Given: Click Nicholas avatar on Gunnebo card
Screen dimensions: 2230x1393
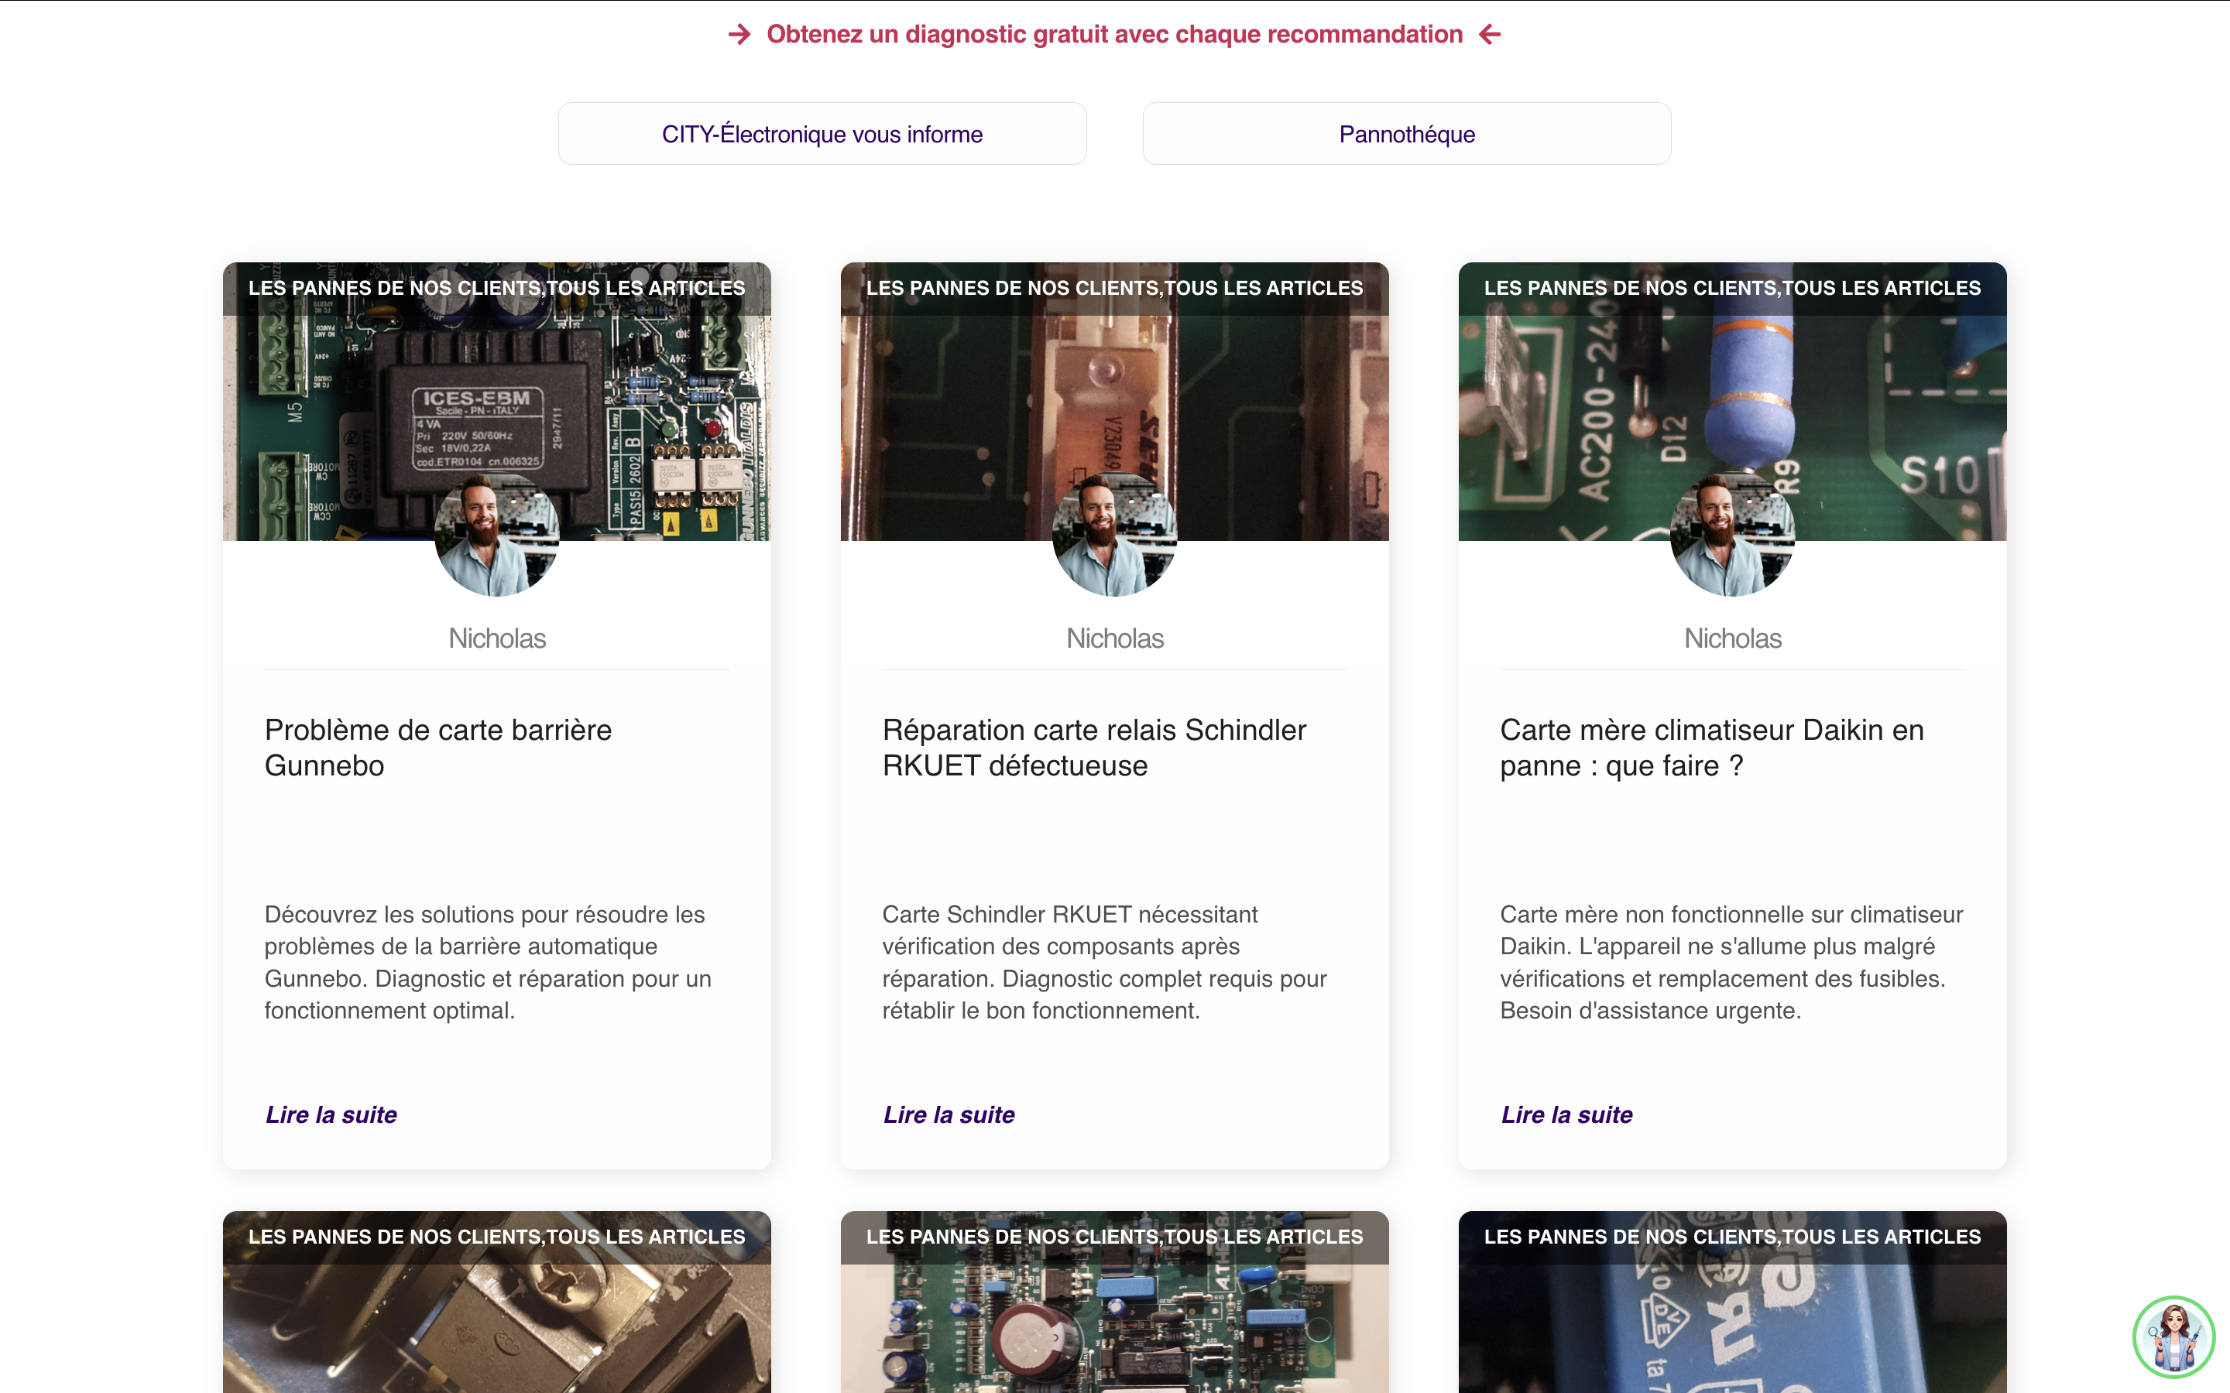Looking at the screenshot, I should coord(496,536).
